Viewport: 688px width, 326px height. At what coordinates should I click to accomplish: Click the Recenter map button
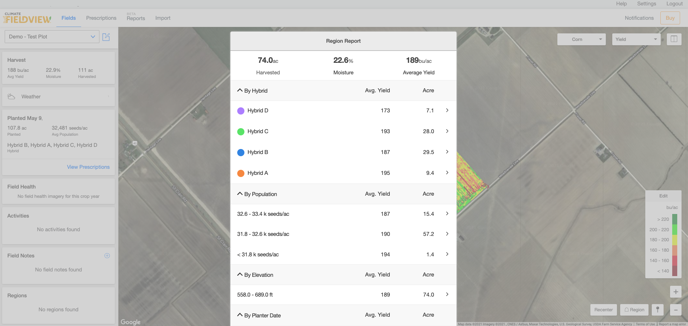(x=603, y=310)
